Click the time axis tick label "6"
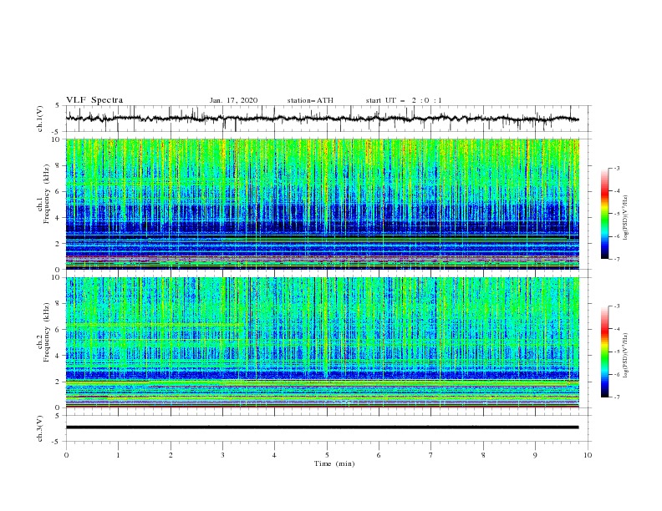Image resolution: width=662 pixels, height=511 pixels. (x=379, y=455)
